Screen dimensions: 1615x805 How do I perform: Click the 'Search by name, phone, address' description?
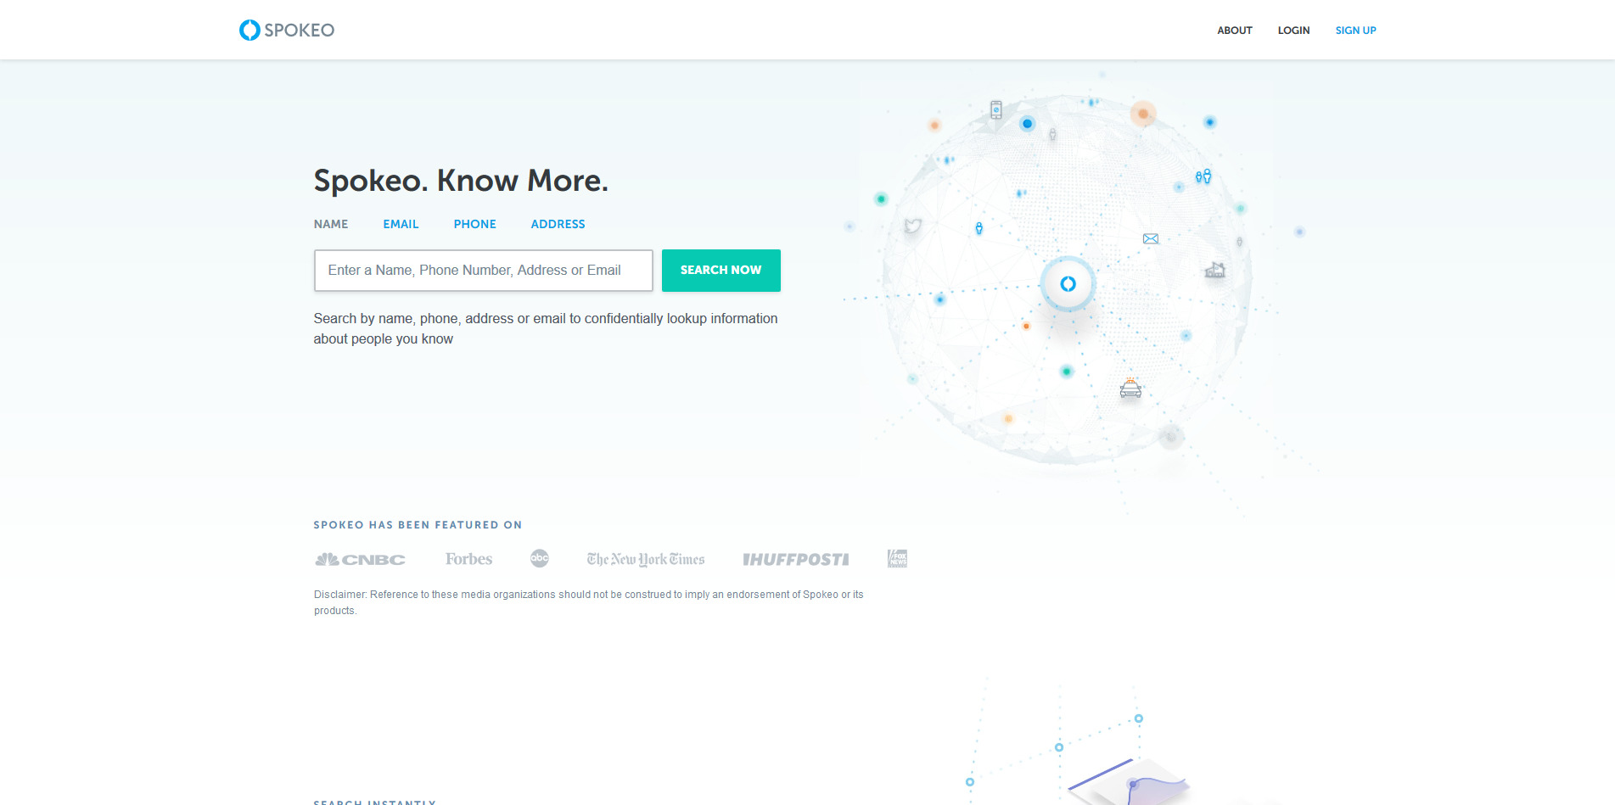tap(546, 328)
